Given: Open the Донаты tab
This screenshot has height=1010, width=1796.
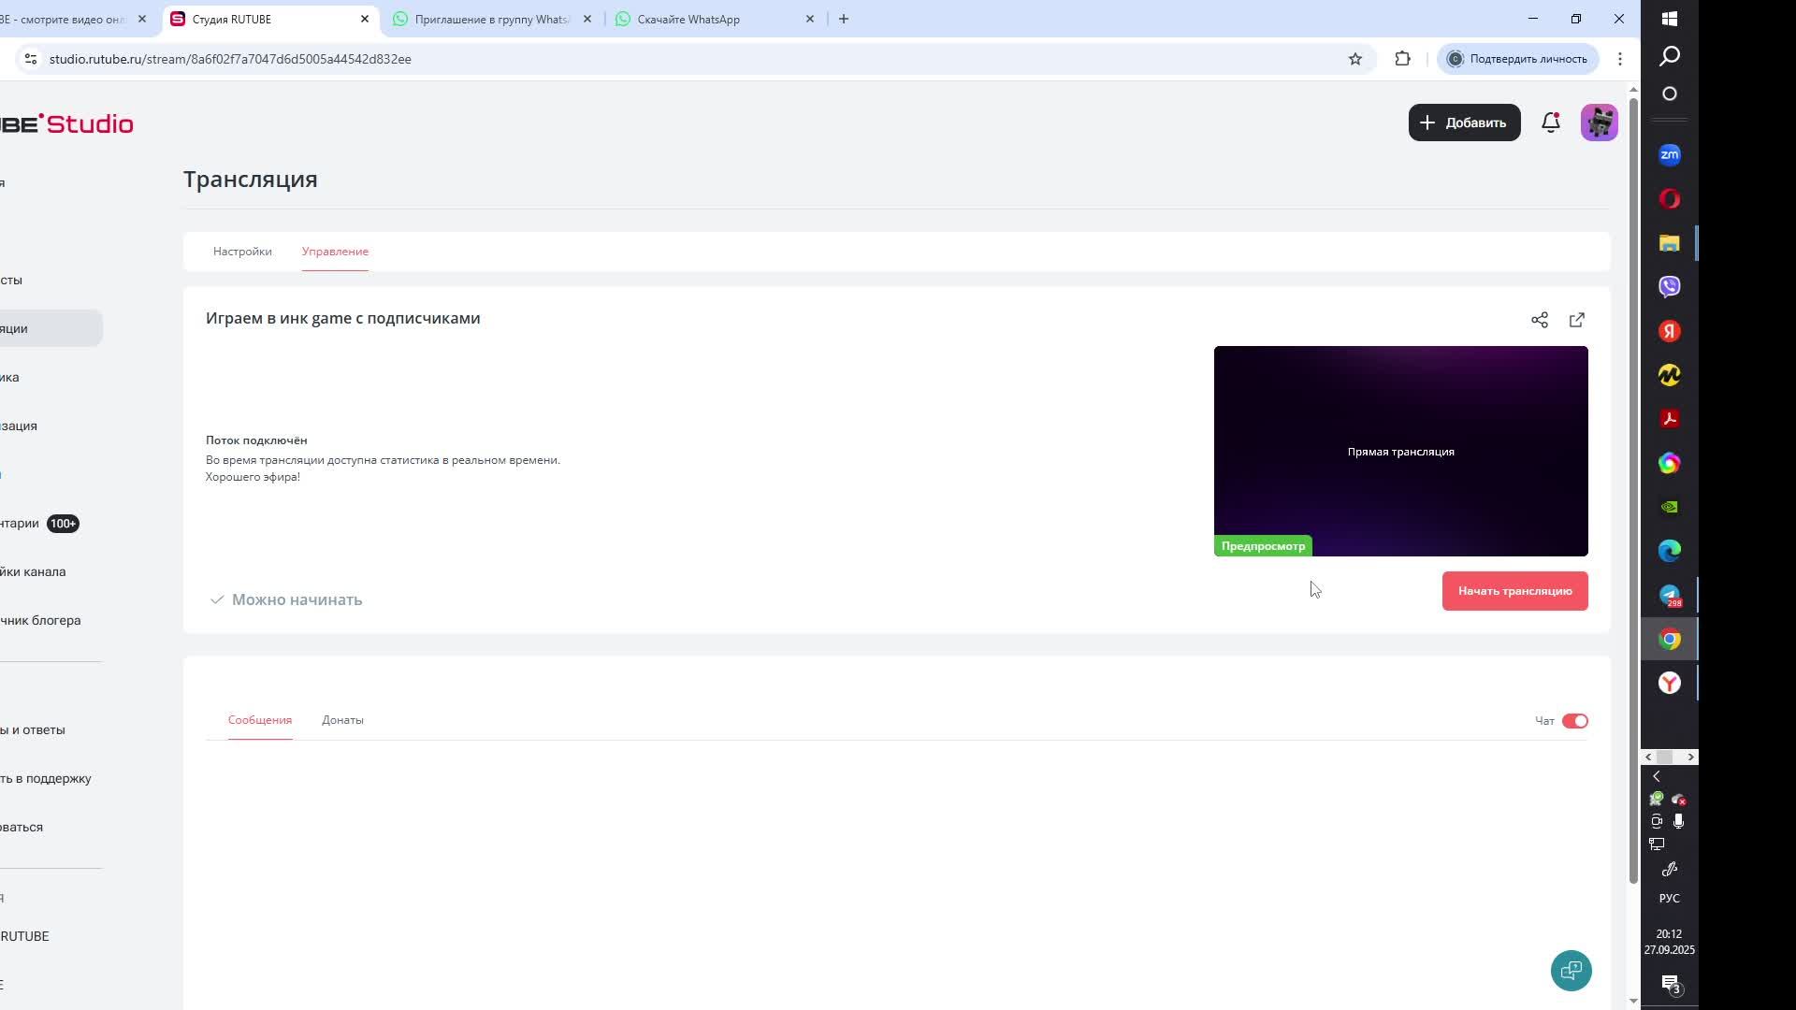Looking at the screenshot, I should point(342,720).
